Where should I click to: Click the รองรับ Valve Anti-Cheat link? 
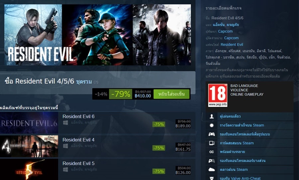240,178
